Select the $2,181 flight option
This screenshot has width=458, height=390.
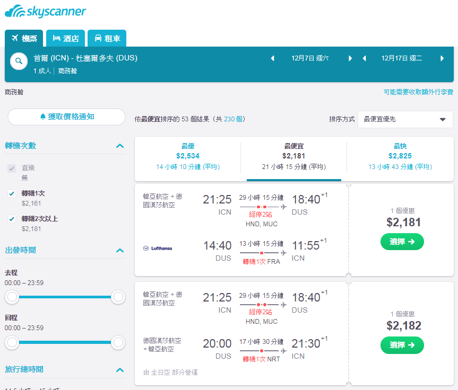402,242
